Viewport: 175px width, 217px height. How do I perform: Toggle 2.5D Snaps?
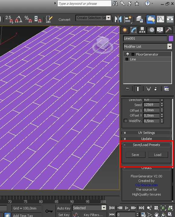coord(9,19)
